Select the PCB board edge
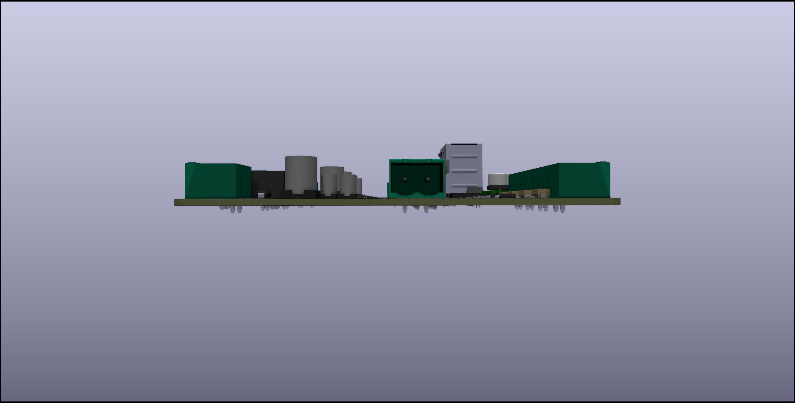The height and width of the screenshot is (403, 795). (397, 202)
